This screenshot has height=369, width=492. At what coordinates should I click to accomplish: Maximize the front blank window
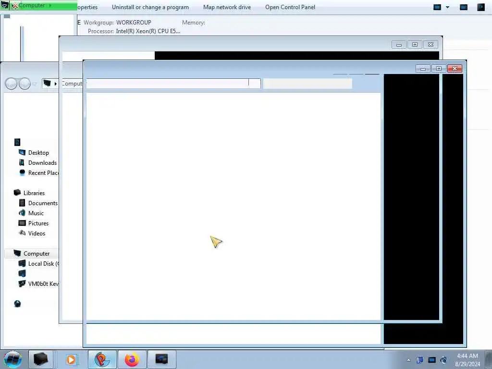point(439,68)
